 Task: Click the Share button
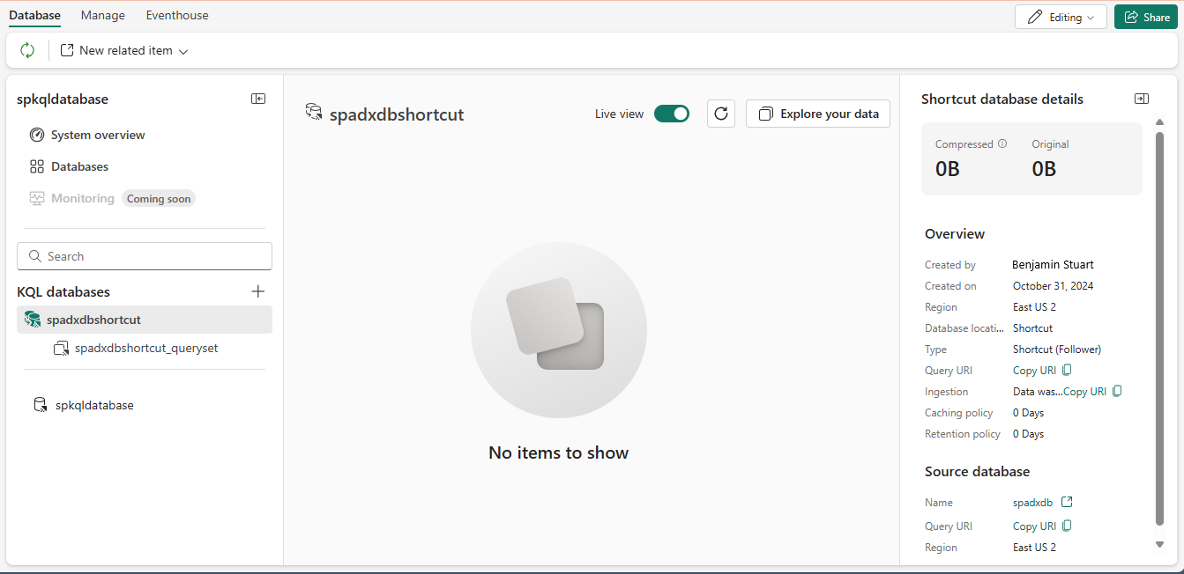click(x=1145, y=16)
